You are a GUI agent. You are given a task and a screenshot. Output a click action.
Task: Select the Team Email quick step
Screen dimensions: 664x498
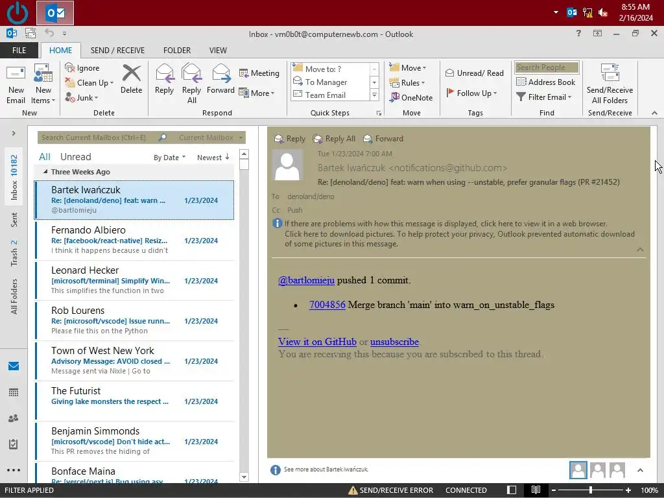(330, 95)
